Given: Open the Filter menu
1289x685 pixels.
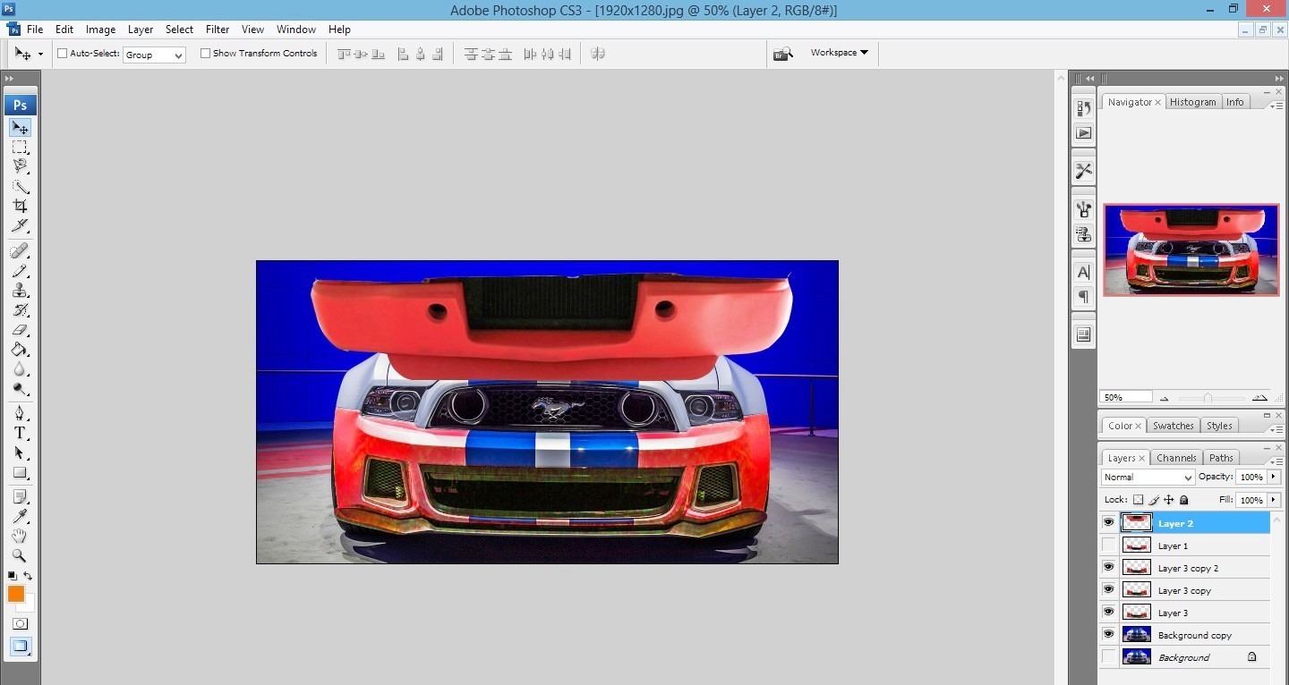Looking at the screenshot, I should (x=218, y=30).
